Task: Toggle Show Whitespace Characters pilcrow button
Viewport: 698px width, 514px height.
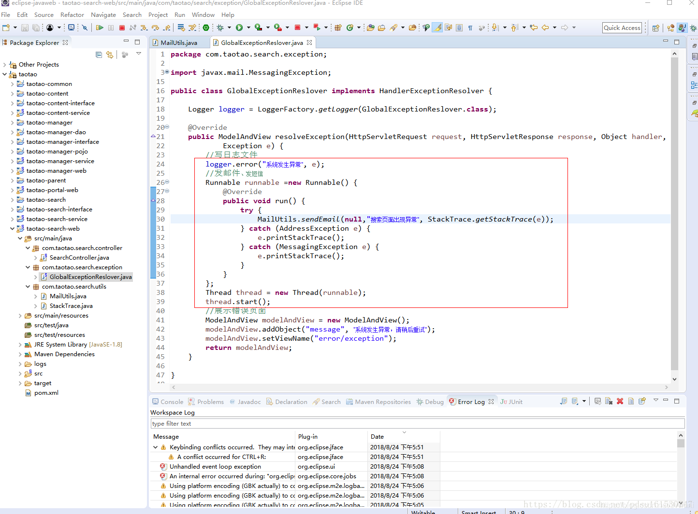Action: 470,28
